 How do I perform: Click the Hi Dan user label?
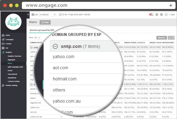tap(172, 15)
